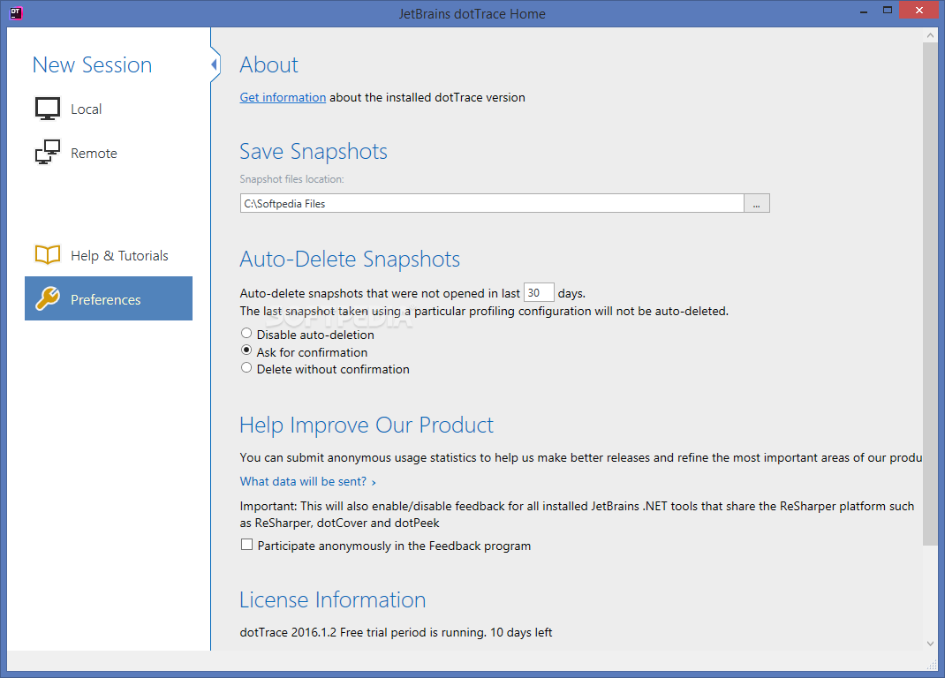Click the Help & Tutorials book icon
The width and height of the screenshot is (945, 678).
47,255
